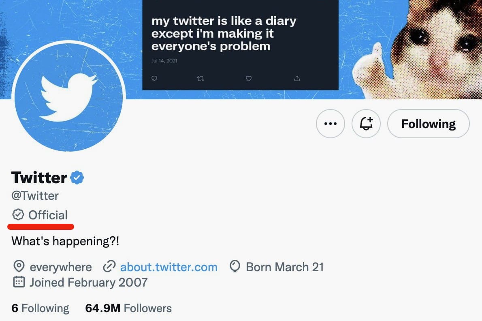Click the retweet icon in banner tweet

(x=200, y=79)
